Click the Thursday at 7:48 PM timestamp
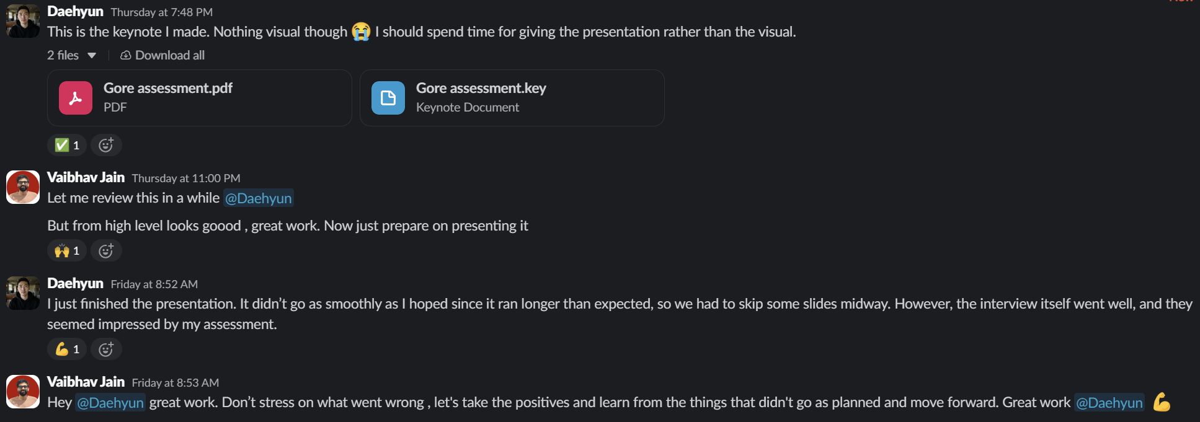Screen dimensions: 1200x422 coord(161,12)
